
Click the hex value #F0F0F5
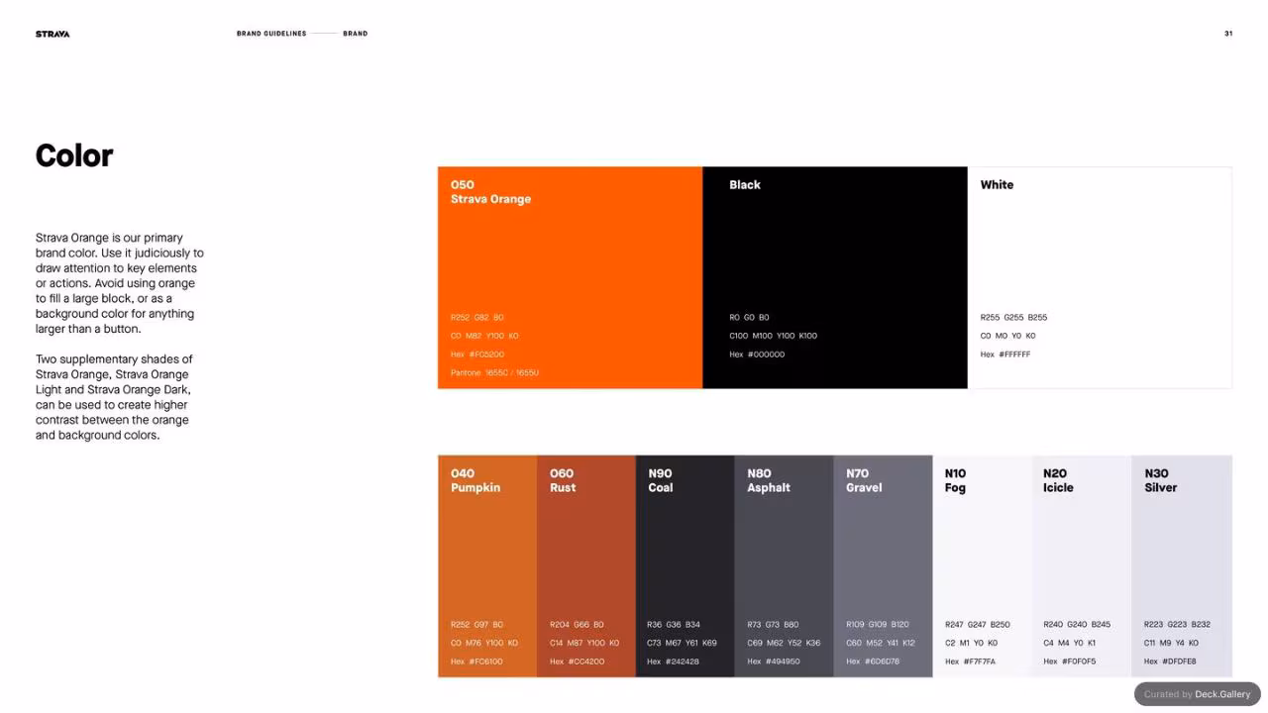tap(1079, 662)
